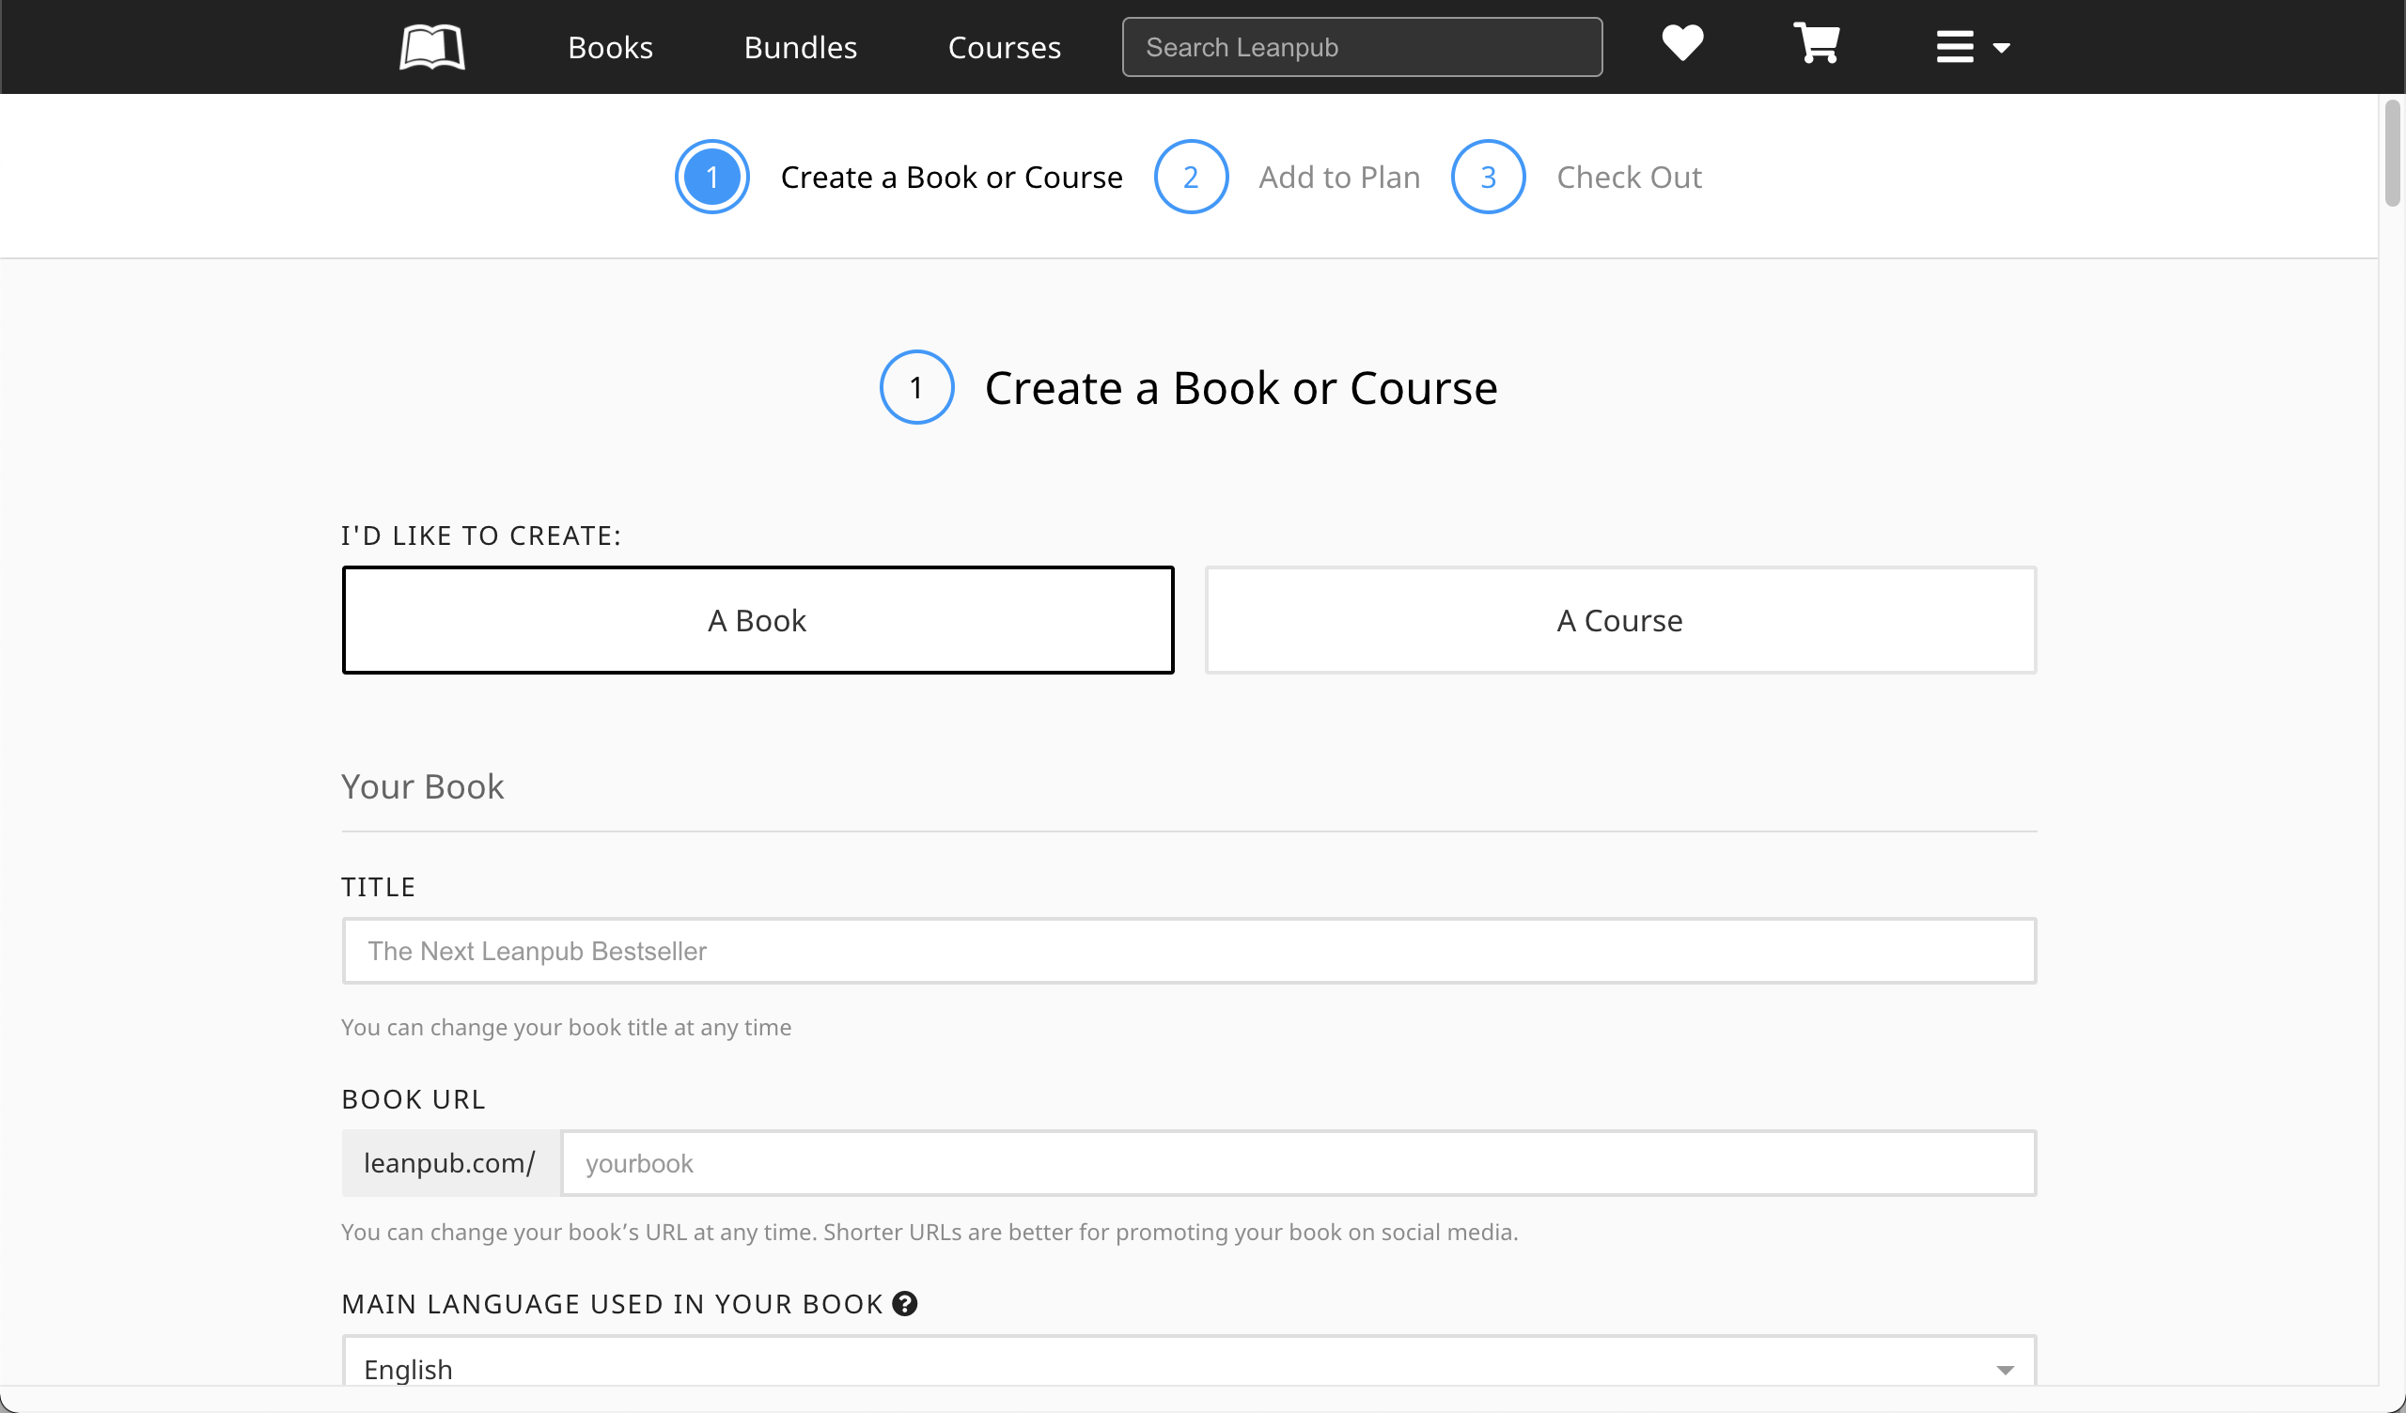
Task: Click the Check Out step label
Action: 1629,178
